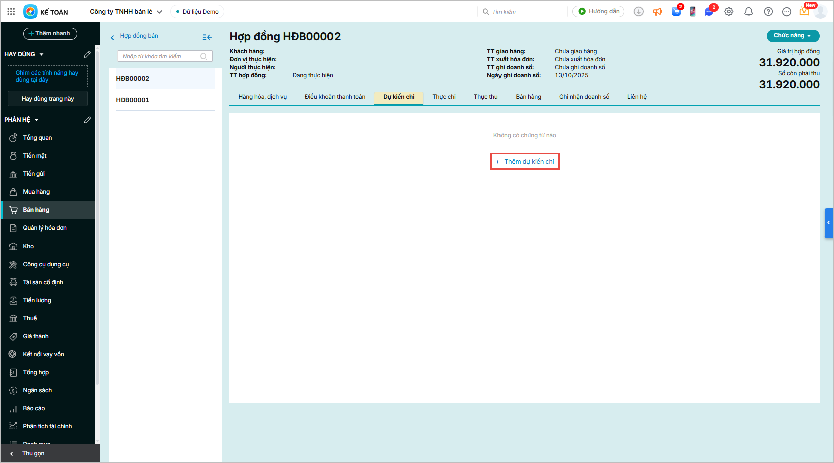Collapse the HAY DÙNG section arrow

(42, 54)
